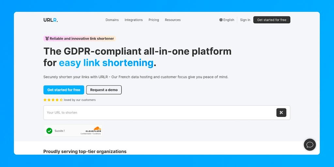Click the scissors shorten button
334x167 pixels.
(x=281, y=113)
